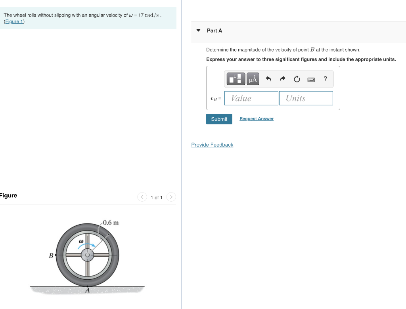Open the help question mark icon
Viewport: 406px width, 309px height.
[325, 79]
